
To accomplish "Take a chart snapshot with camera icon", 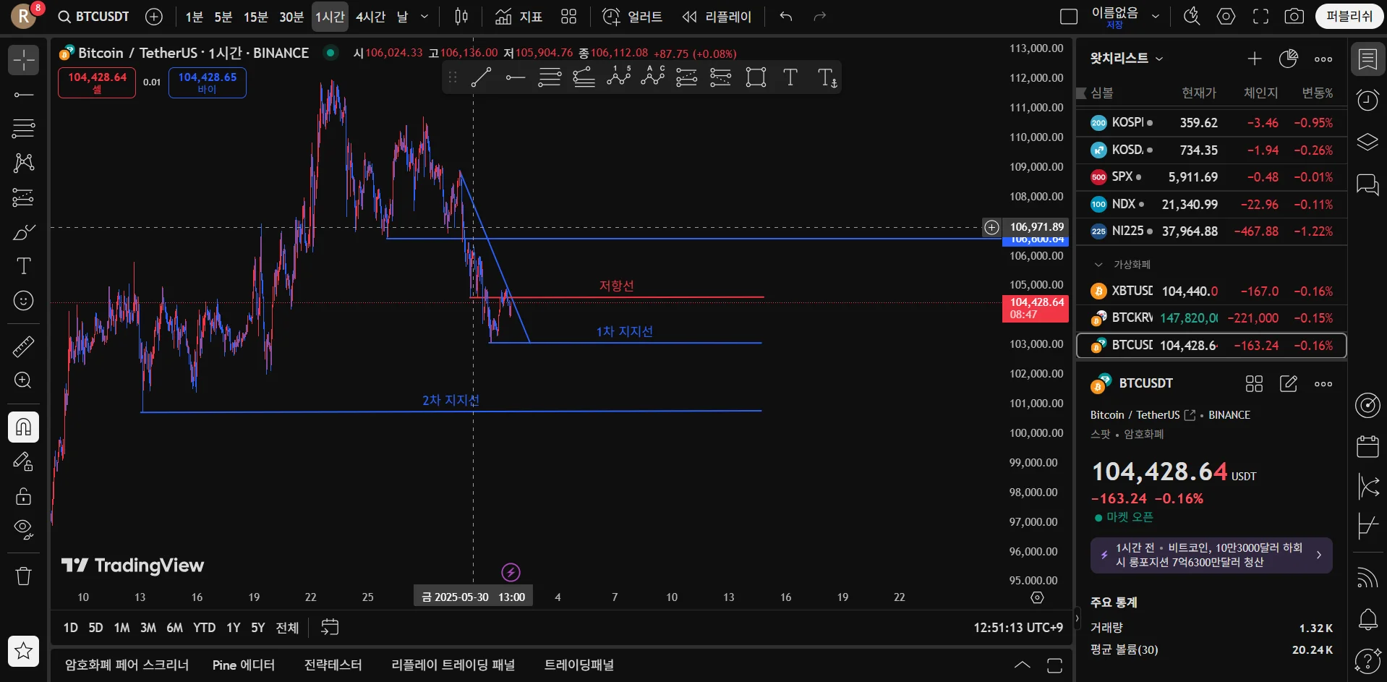I will (1294, 17).
